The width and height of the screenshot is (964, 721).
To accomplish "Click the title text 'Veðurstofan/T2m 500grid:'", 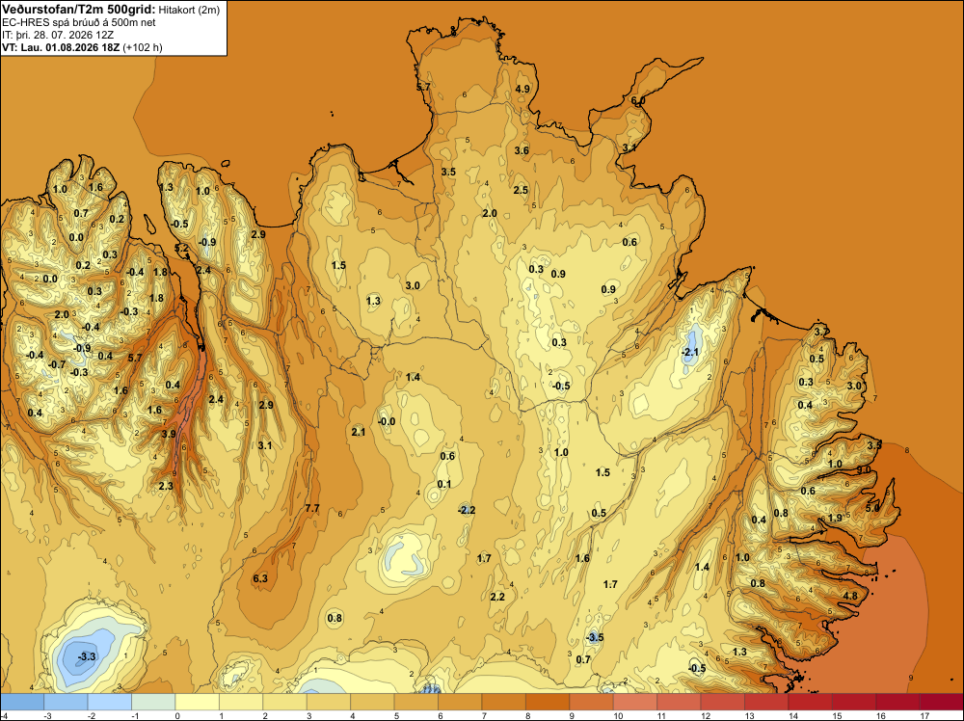I will tap(79, 10).
